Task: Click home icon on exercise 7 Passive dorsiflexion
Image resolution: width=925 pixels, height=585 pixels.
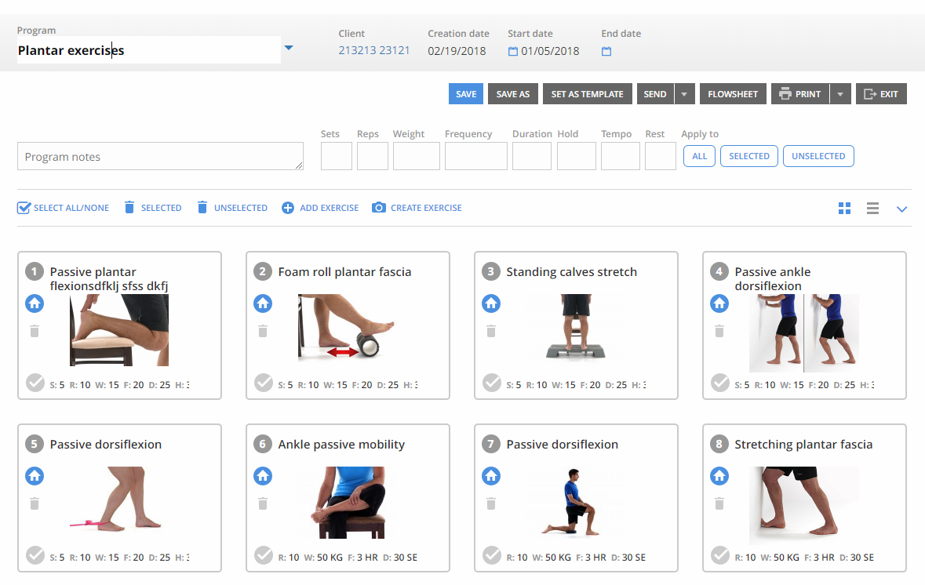Action: point(491,476)
